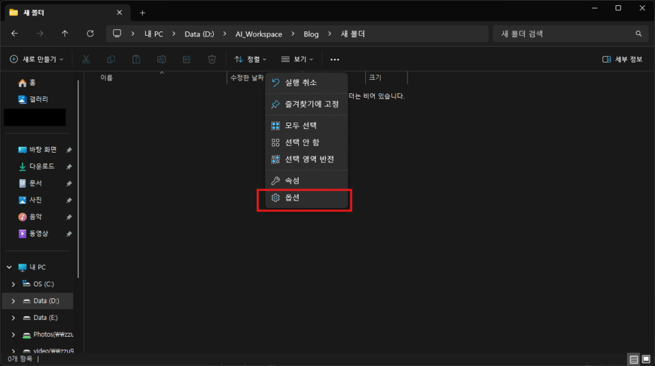Sort by 수정한 날짜 column header
655x366 pixels.
point(246,78)
